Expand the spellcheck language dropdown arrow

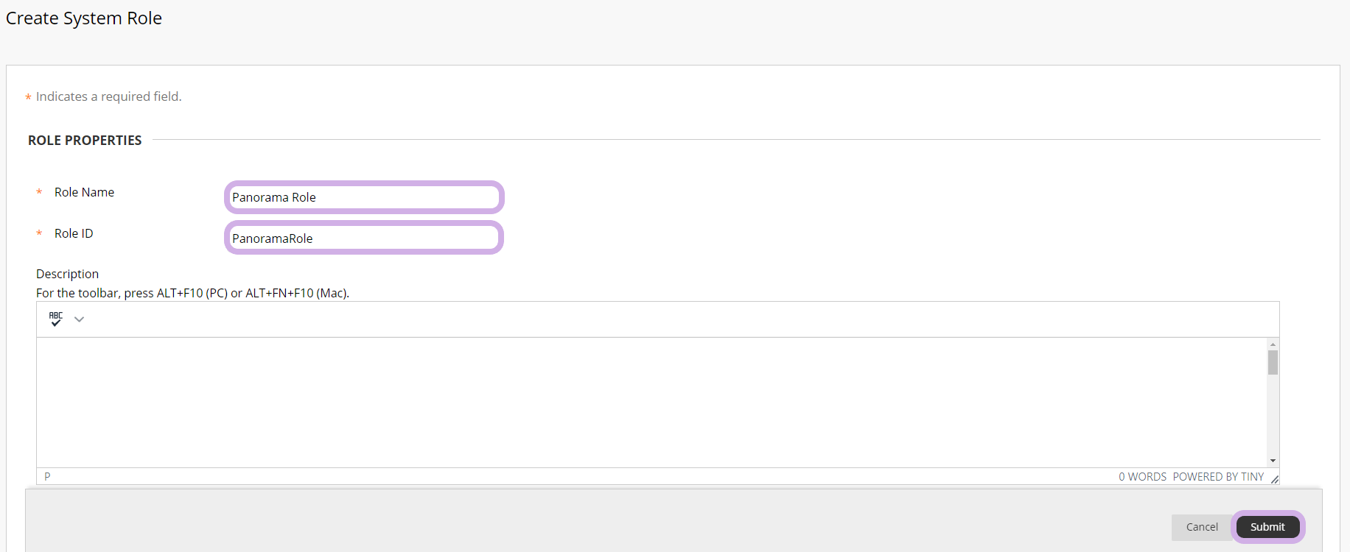80,319
